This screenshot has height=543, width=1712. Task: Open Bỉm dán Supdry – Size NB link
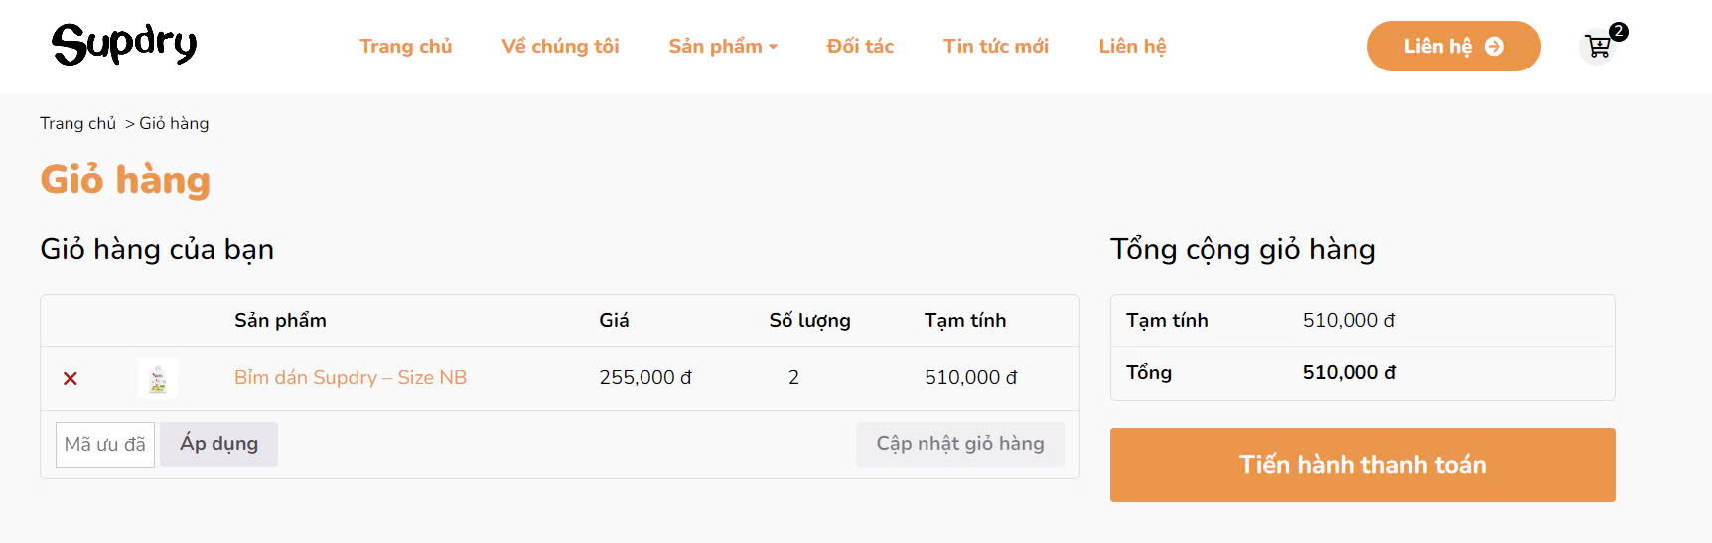tap(351, 378)
